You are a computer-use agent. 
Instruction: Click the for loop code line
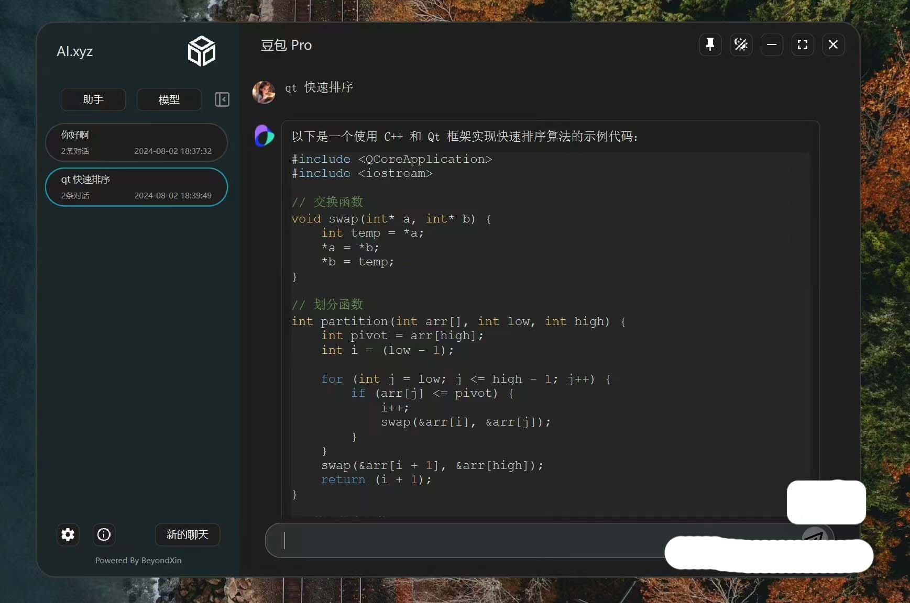click(466, 379)
